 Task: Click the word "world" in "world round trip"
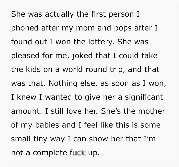coord(72,69)
